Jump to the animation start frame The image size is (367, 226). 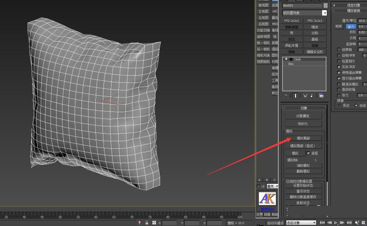tap(322, 223)
